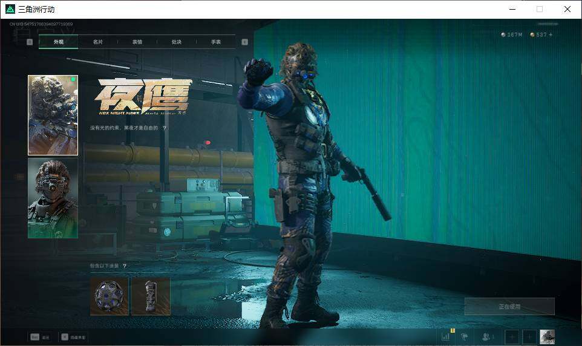Click the second empty squad slot plus
The image size is (582, 346).
(529, 337)
